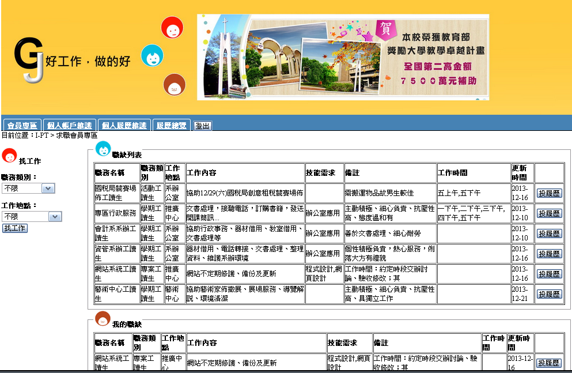Open the teaching excellence award banner image
The image size is (572, 373).
point(343,56)
